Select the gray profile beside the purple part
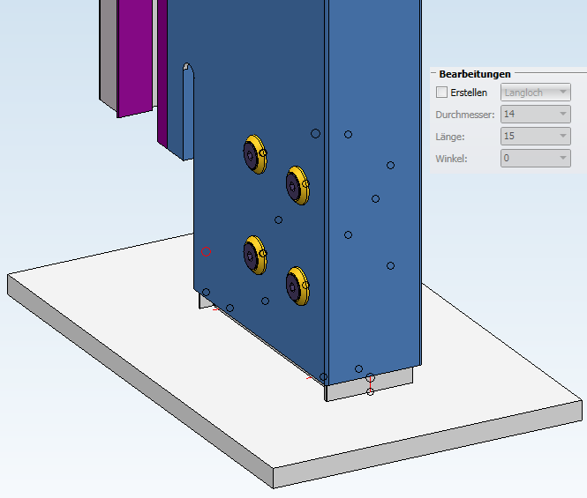587x498 pixels. click(x=109, y=52)
